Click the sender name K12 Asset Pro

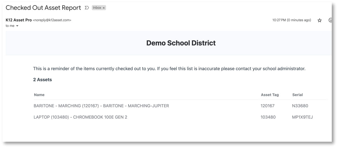(x=19, y=20)
